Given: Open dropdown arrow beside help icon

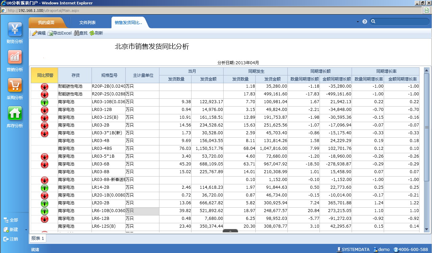Looking at the screenshot, I should tap(358, 22).
